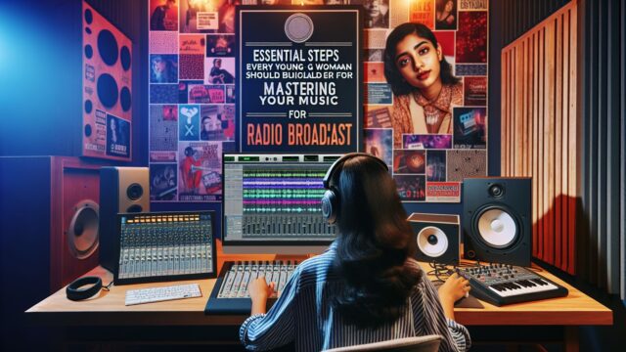Click the circular emblem atop the central poster
626x352 pixels.
[x=299, y=28]
